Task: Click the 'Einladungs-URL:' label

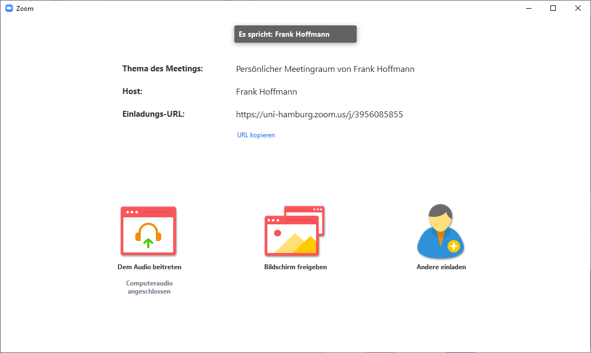Action: click(x=153, y=114)
